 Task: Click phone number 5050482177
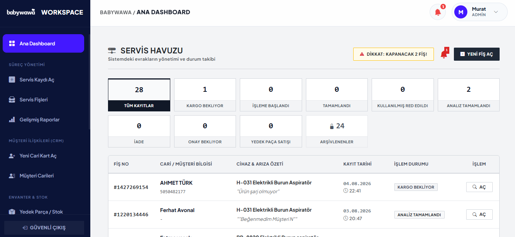tap(173, 192)
